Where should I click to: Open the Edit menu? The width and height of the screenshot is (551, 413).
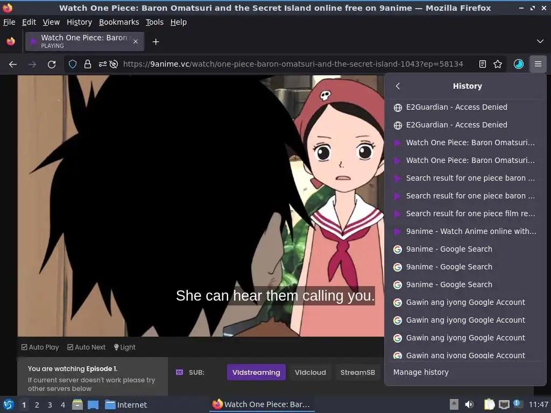29,22
